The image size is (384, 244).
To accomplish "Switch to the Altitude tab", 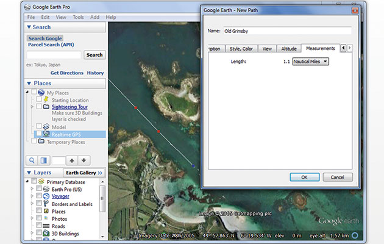I will point(289,49).
